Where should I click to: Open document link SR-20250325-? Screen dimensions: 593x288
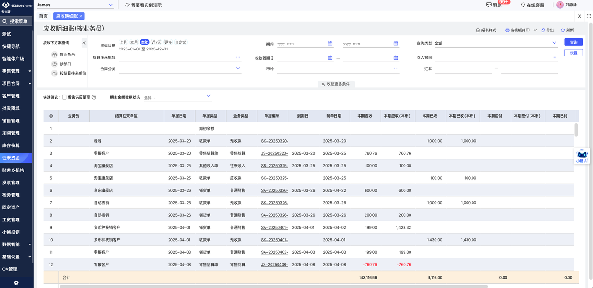[x=274, y=166]
